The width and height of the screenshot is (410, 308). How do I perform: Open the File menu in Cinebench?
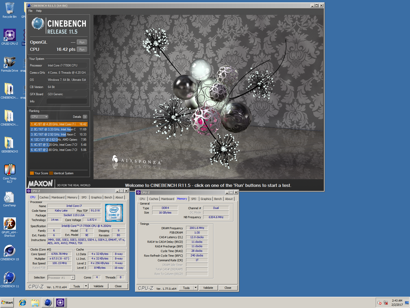pyautogui.click(x=30, y=11)
